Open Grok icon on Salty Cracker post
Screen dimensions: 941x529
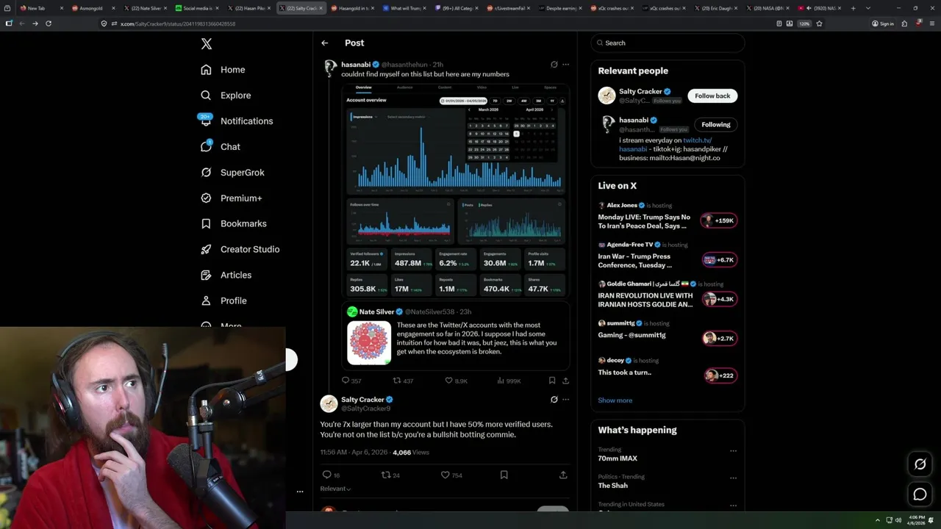(x=554, y=400)
